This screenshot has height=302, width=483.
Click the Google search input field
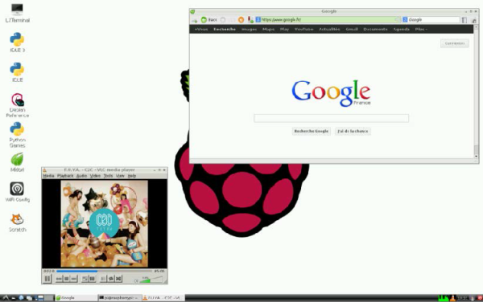331,118
